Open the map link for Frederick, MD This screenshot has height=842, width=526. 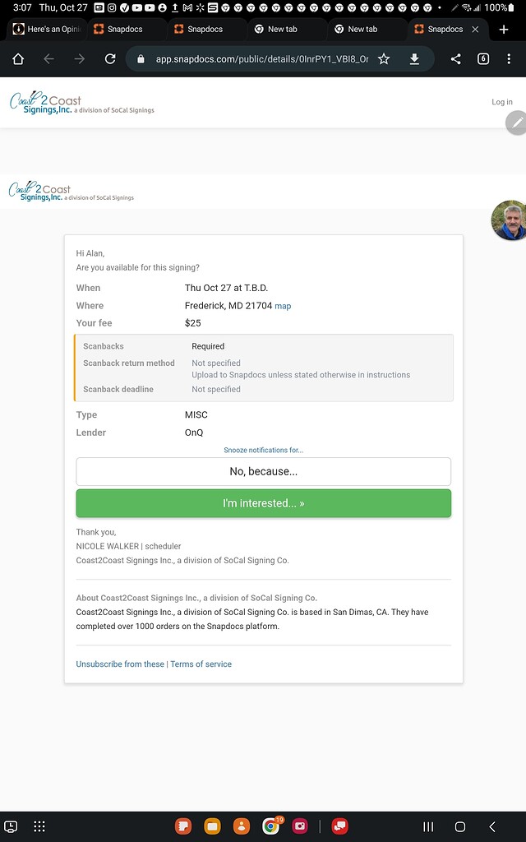coord(283,305)
